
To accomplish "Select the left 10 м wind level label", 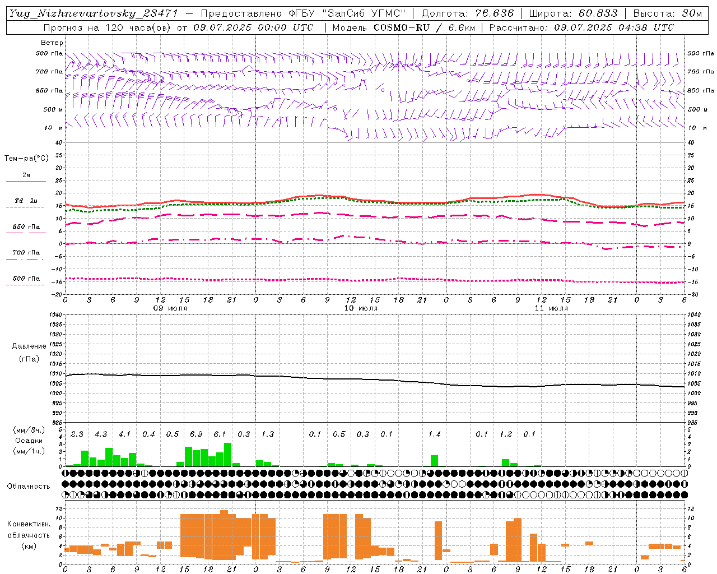I will 53,128.
